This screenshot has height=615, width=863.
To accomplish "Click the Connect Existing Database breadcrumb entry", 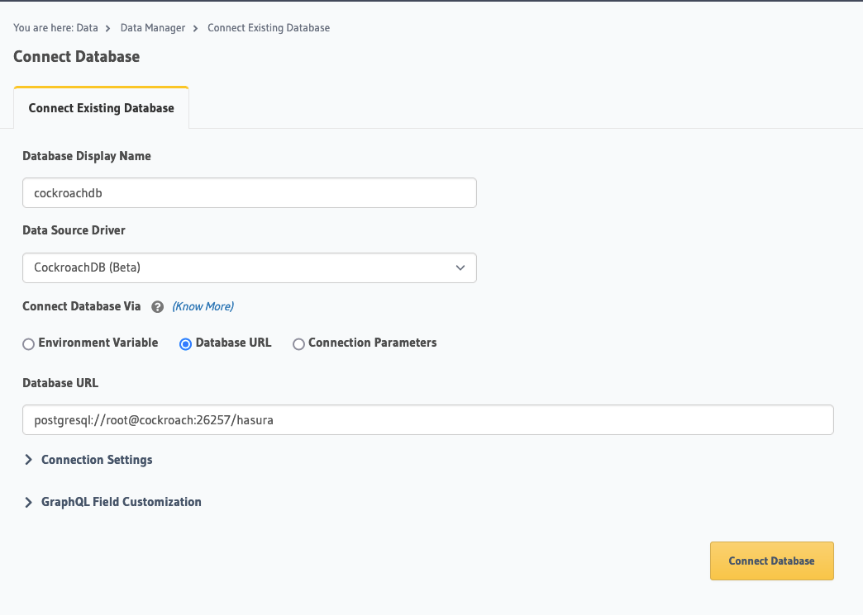I will (268, 27).
